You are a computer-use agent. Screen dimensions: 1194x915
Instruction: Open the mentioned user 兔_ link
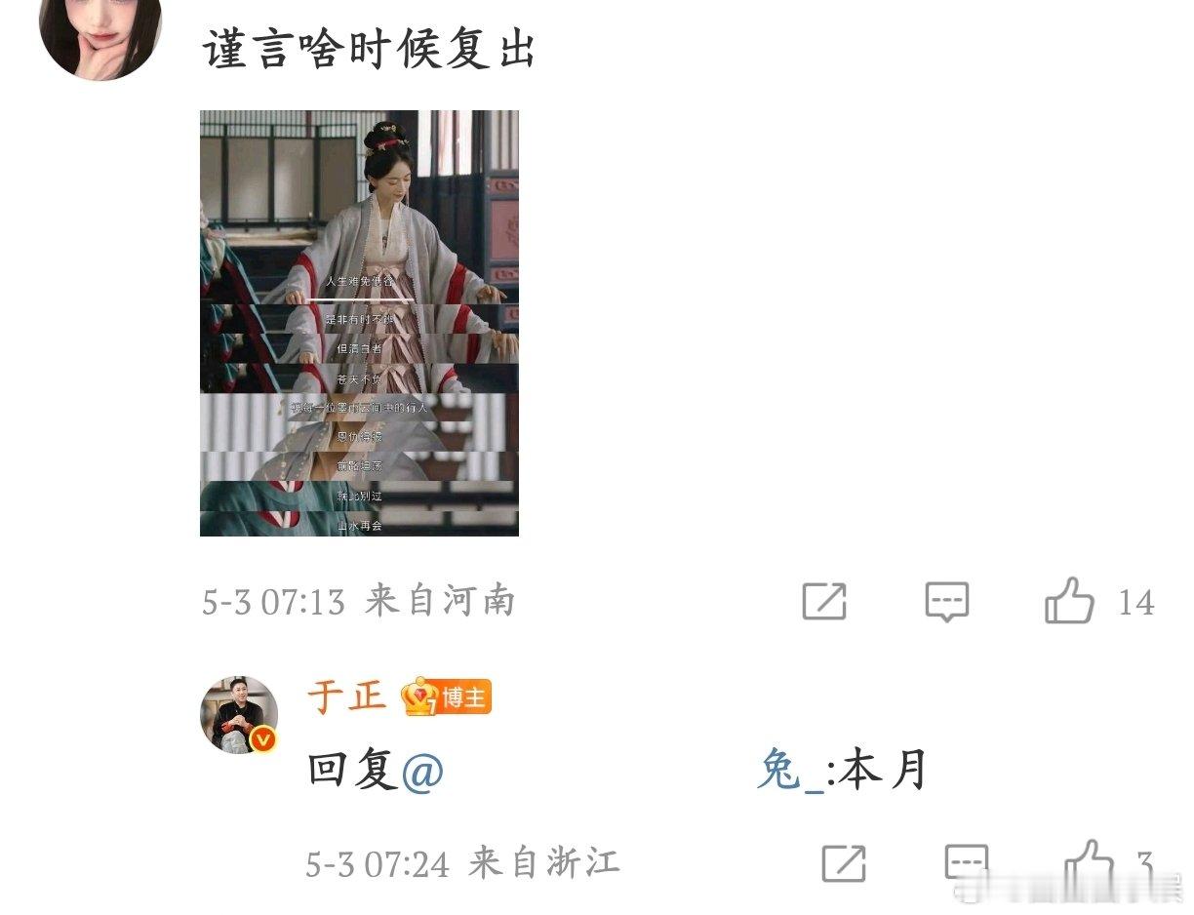789,770
